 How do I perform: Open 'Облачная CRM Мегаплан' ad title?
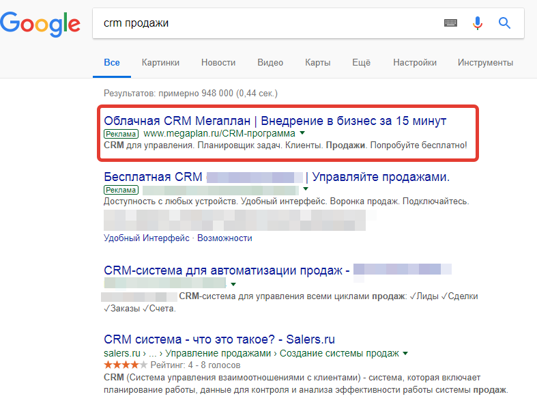(275, 121)
